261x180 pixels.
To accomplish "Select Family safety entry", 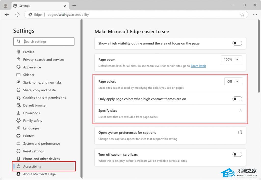I will (33, 121).
